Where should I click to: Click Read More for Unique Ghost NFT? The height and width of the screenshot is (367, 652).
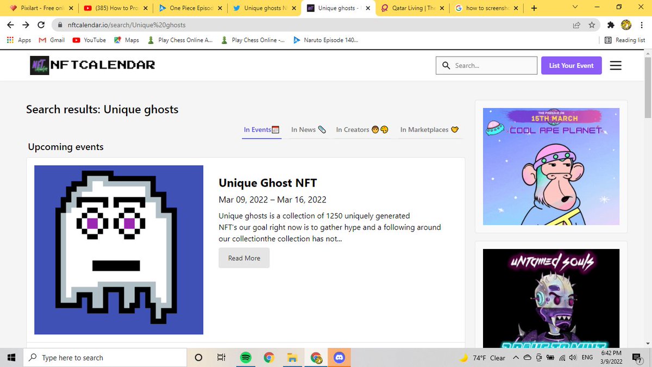[x=244, y=258]
